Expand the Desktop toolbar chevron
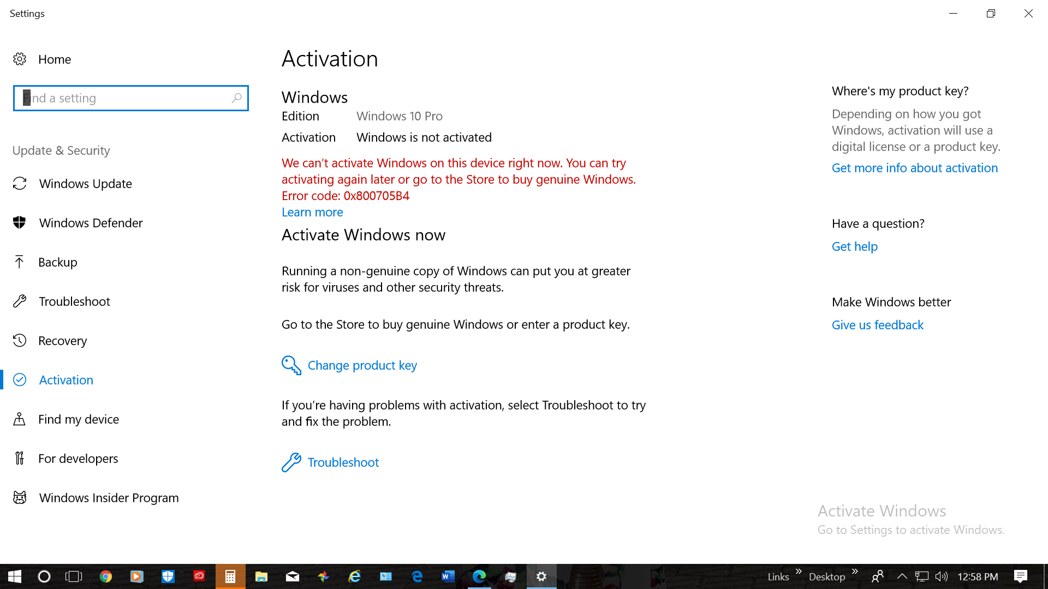The image size is (1048, 589). 855,571
